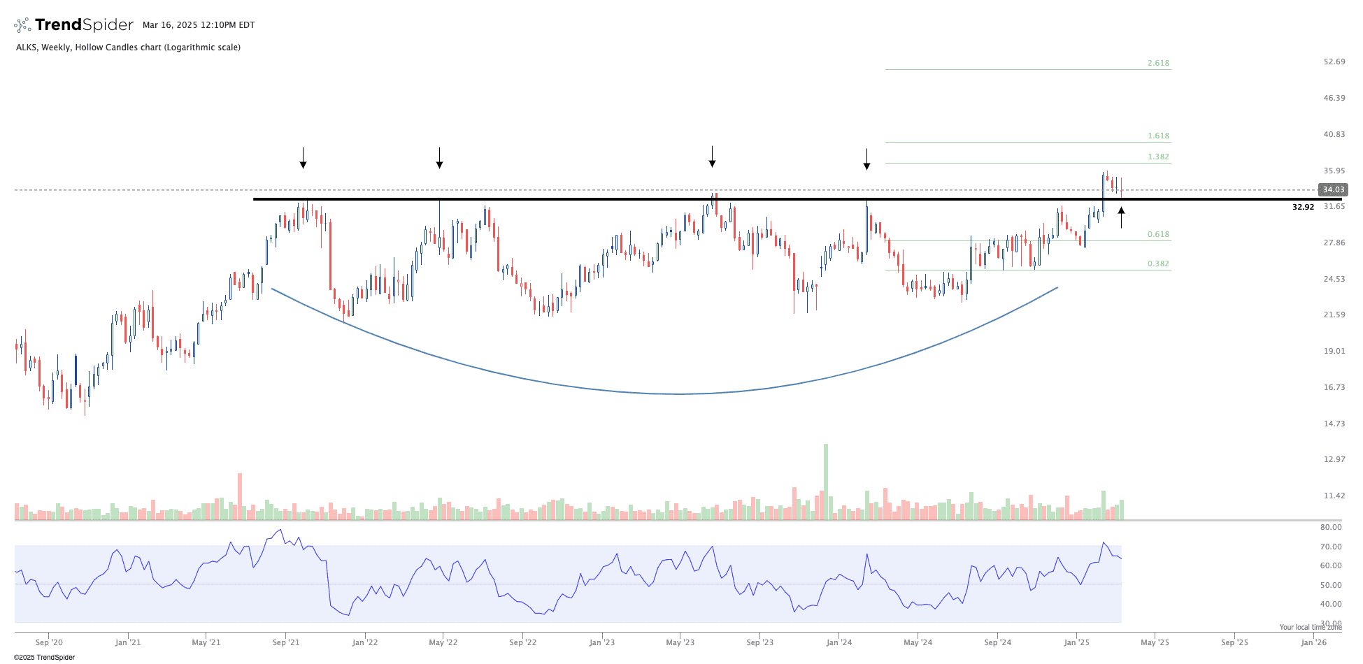Select the down arrow above the early 2024 peak
1363x664 pixels.
[x=866, y=159]
